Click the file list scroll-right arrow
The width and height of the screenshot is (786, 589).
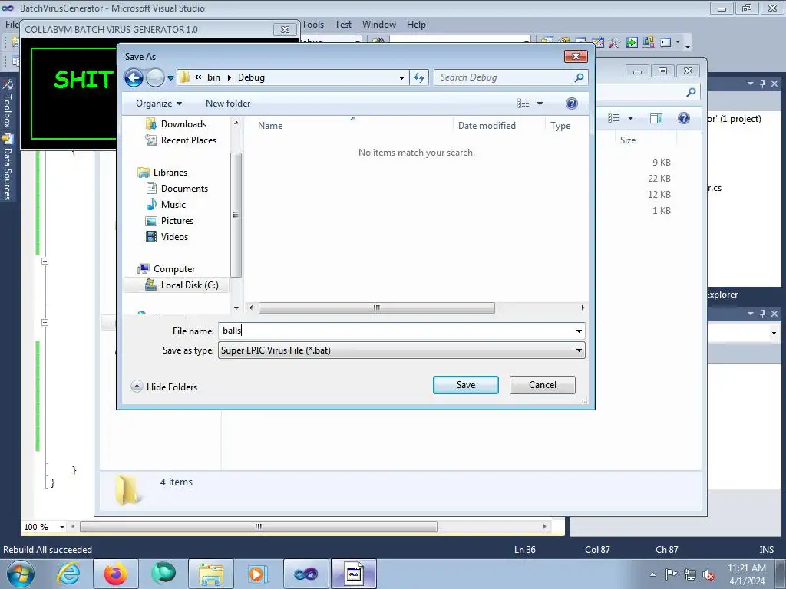(583, 308)
